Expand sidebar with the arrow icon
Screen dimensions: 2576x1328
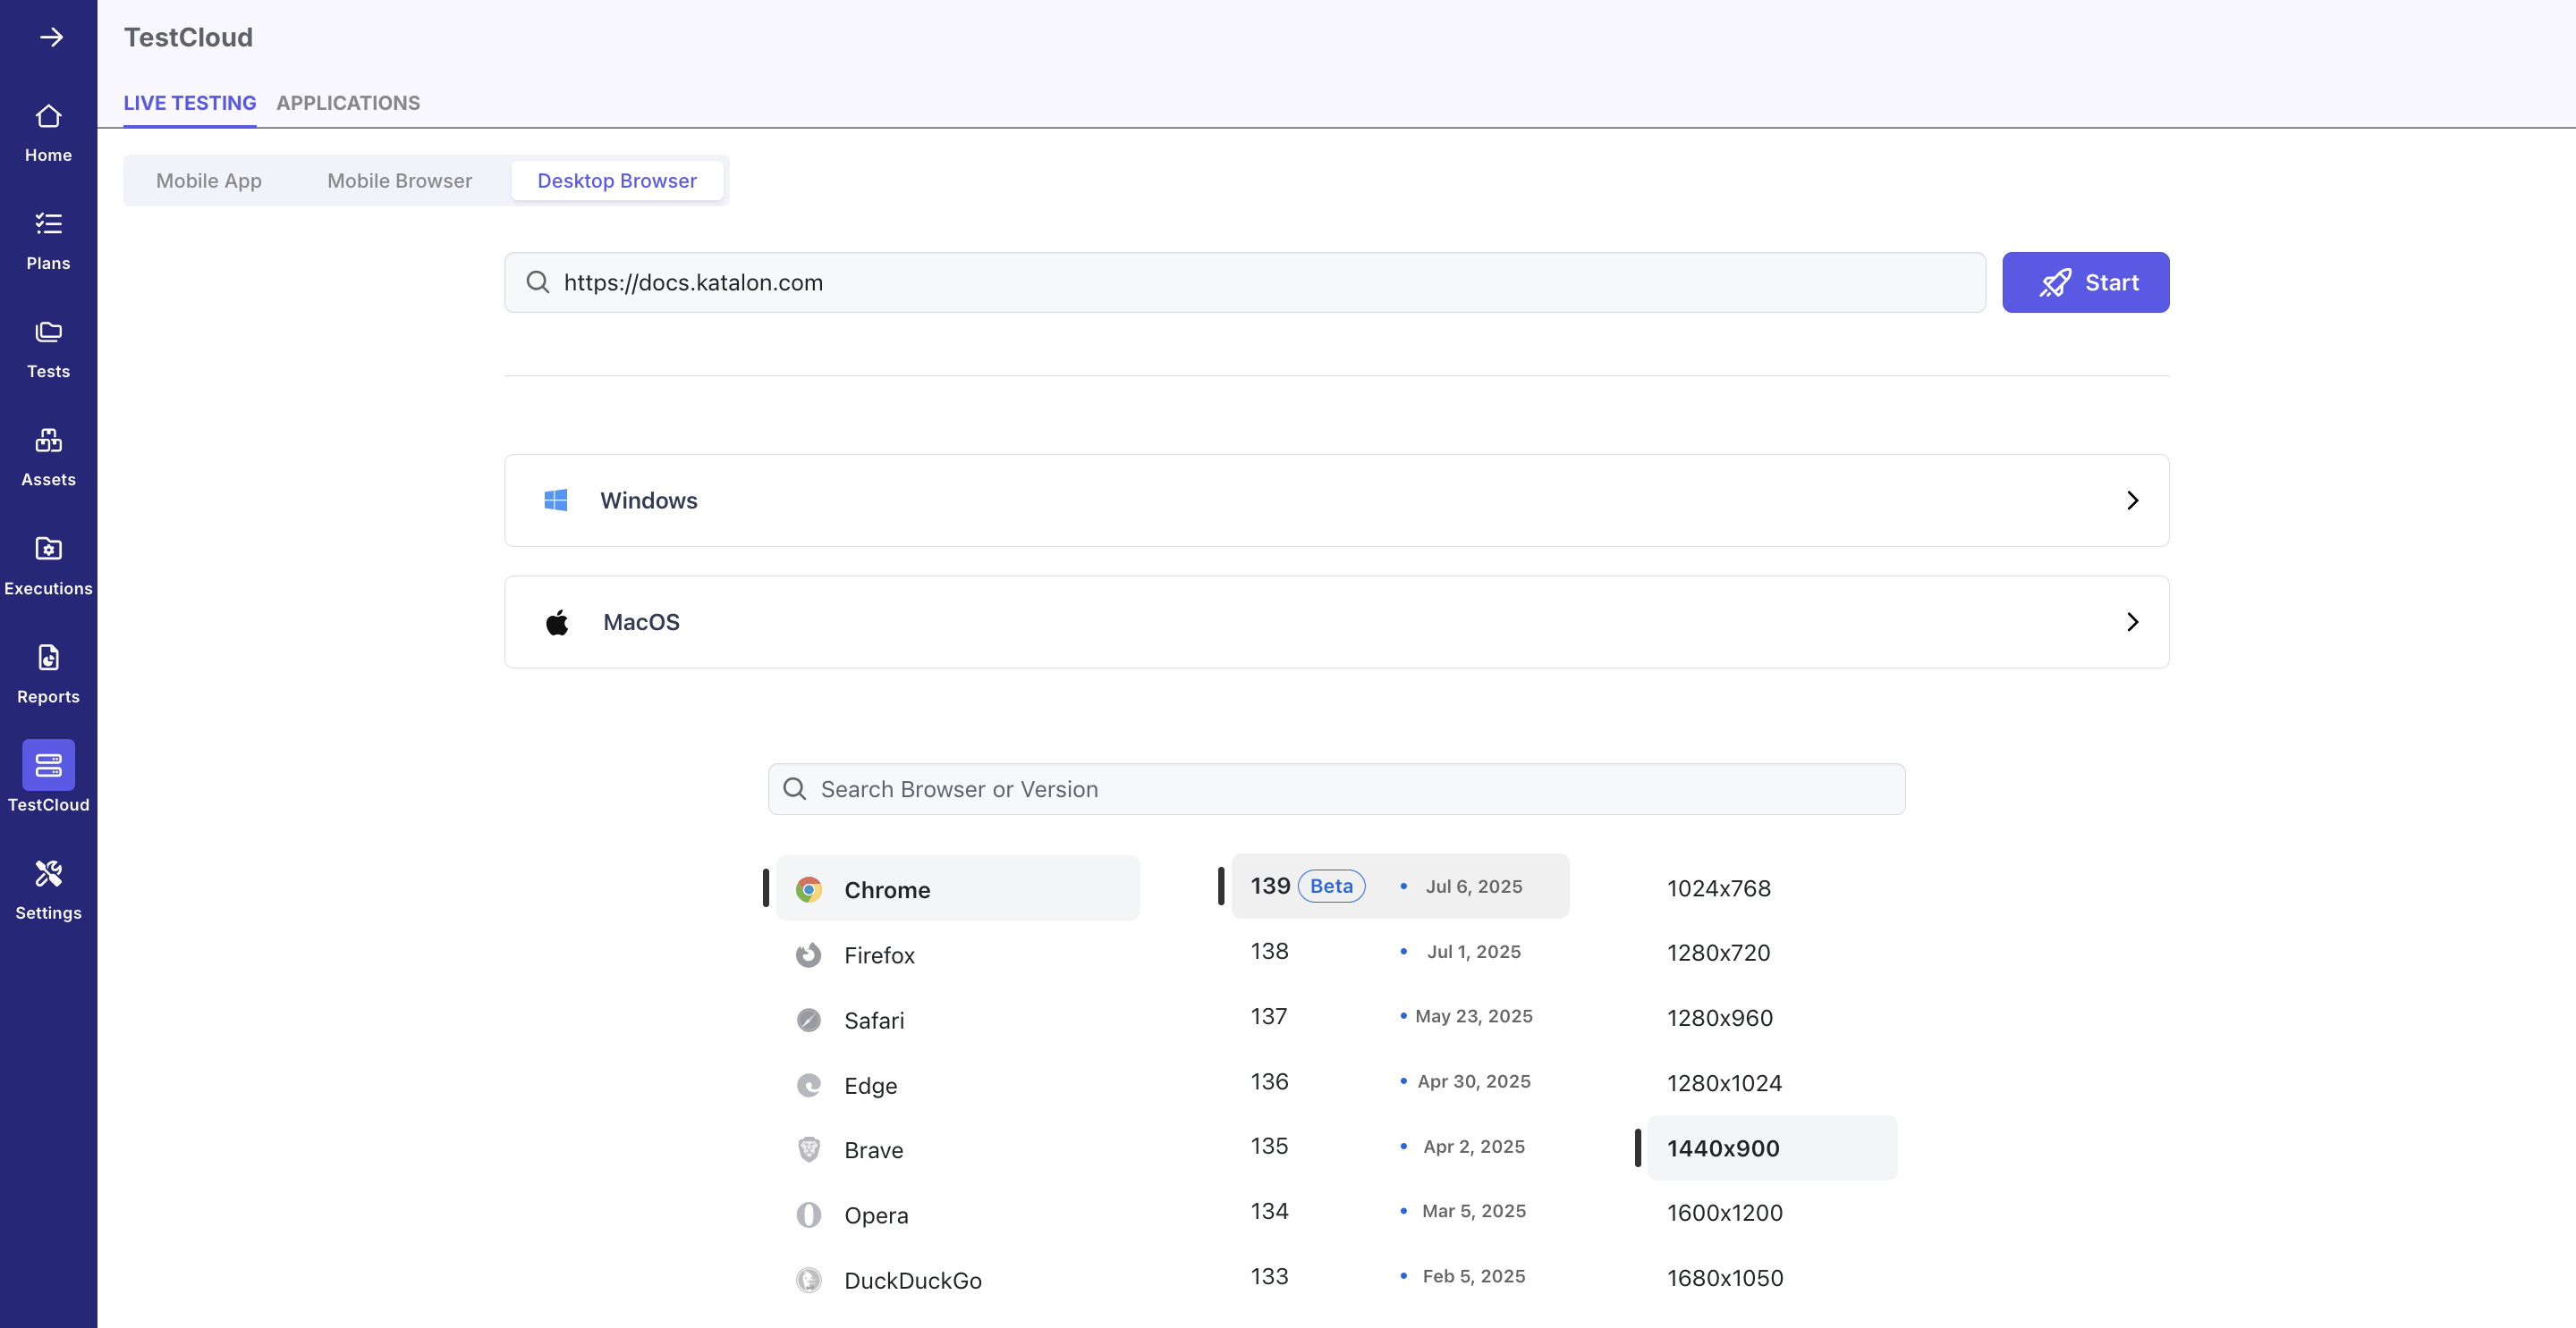[x=51, y=37]
